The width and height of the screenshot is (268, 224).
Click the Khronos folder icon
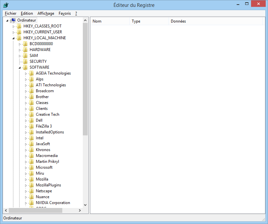click(x=31, y=150)
